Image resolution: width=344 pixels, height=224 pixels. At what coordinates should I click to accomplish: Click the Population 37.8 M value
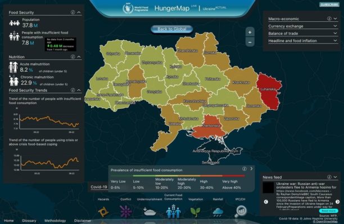tap(30, 25)
